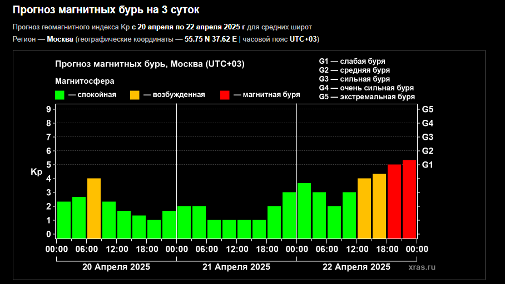The image size is (505, 284).
Task: Click the '22 Апреля 2025' date label
Action: (357, 267)
